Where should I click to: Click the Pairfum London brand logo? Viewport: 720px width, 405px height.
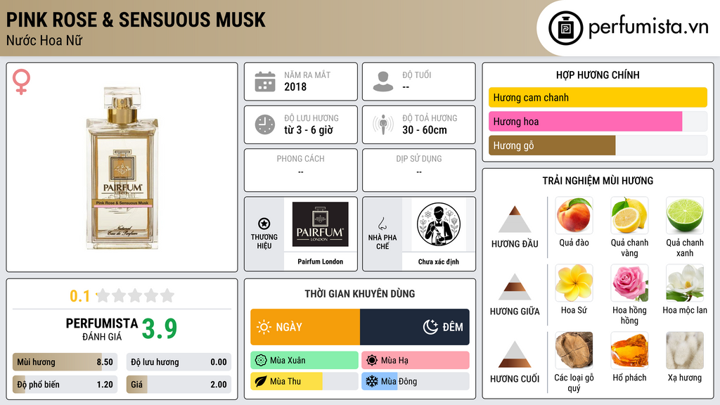[320, 224]
